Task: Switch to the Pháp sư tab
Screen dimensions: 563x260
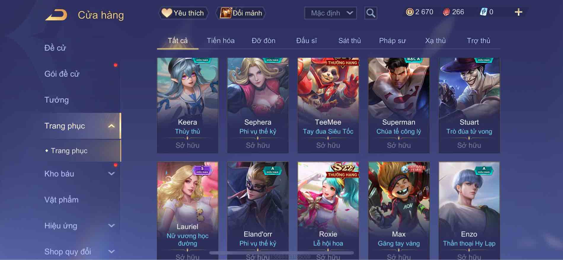Action: click(x=392, y=41)
